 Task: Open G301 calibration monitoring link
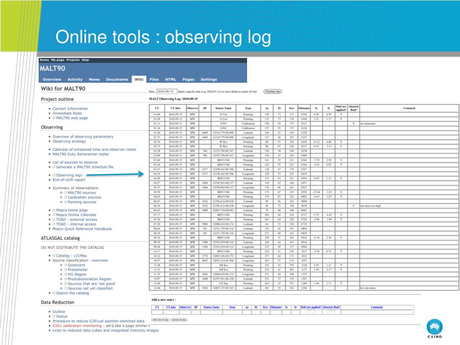(x=77, y=326)
